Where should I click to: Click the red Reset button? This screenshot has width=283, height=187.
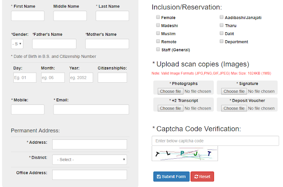pos(203,176)
